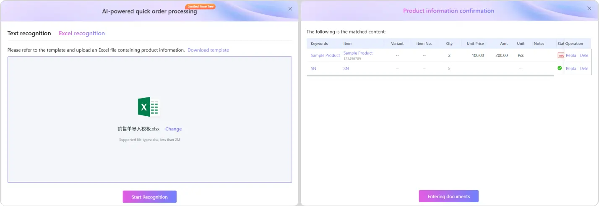Click 'The following is the matched content' text

346,31
